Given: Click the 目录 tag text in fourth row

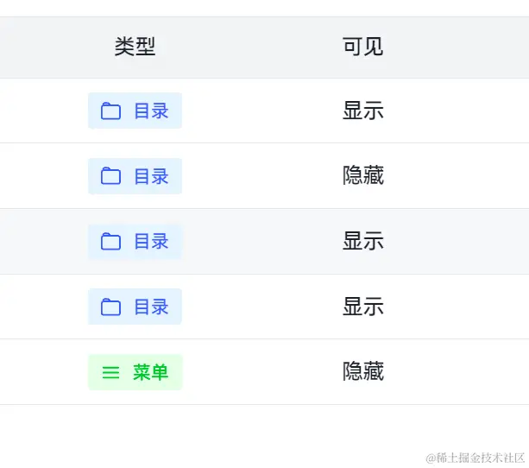Looking at the screenshot, I should coord(151,307).
